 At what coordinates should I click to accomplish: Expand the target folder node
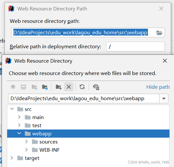(12, 158)
